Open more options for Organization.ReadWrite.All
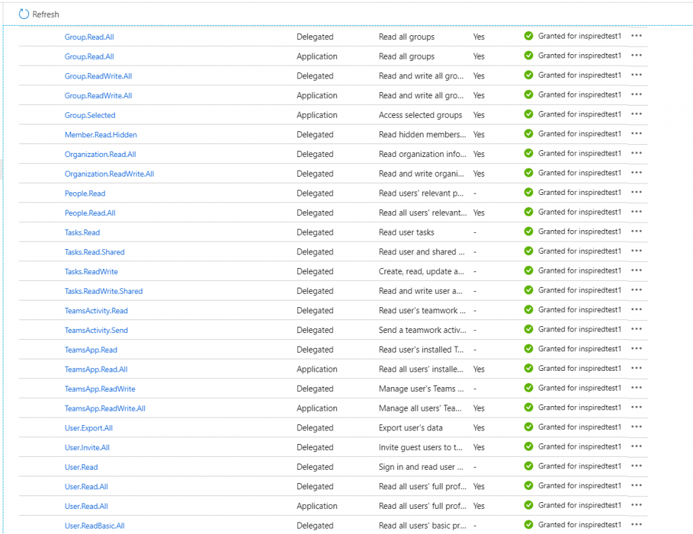The height and width of the screenshot is (534, 693). point(636,173)
